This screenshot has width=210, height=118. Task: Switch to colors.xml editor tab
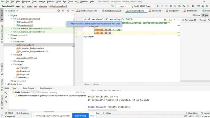coord(156,11)
